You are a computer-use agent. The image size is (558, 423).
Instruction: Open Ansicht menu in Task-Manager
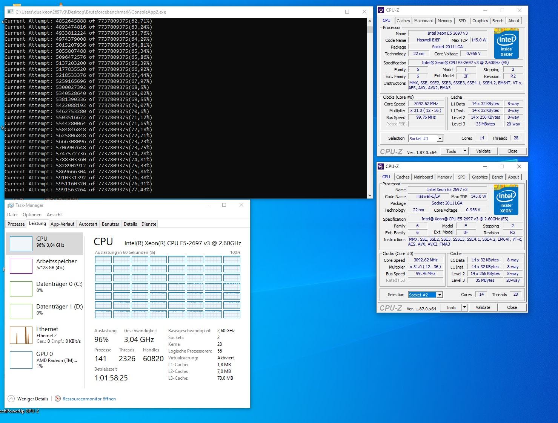pos(54,215)
